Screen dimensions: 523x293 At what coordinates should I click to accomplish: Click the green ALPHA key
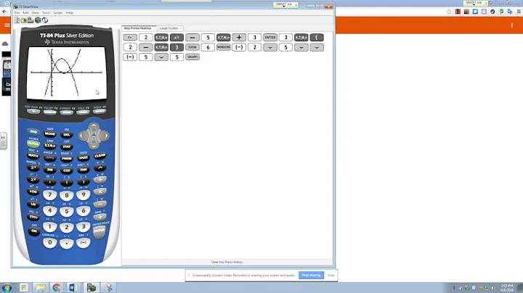(x=33, y=144)
